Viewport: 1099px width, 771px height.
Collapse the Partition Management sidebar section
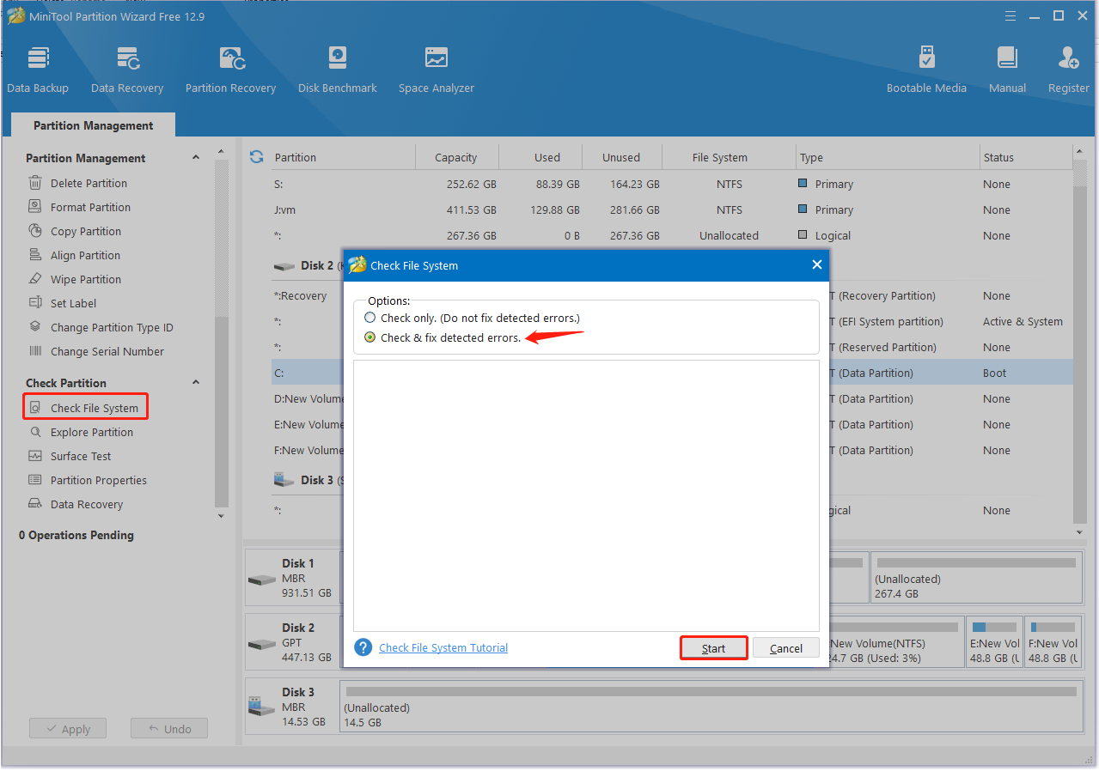point(196,158)
